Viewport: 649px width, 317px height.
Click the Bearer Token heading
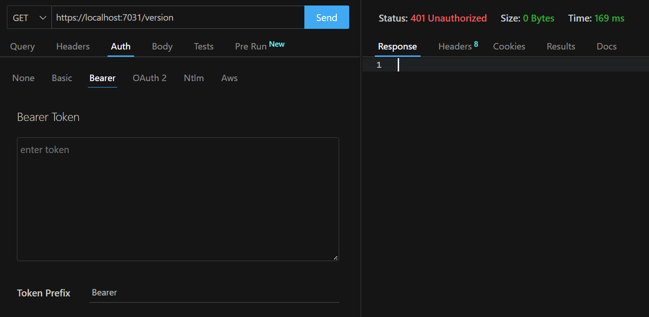click(48, 117)
